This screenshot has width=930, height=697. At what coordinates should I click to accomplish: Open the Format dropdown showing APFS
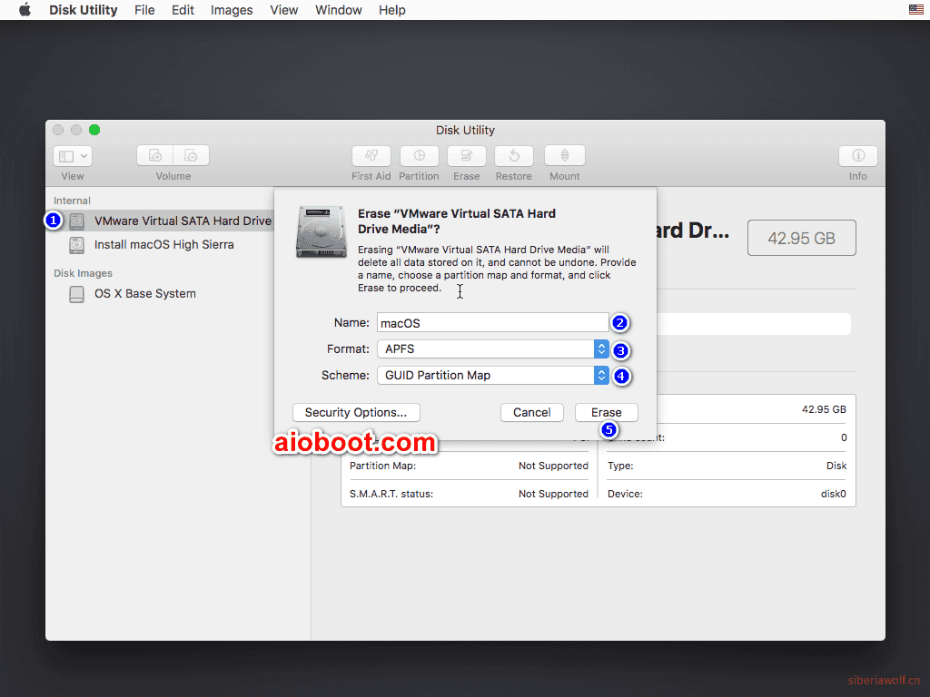coord(493,349)
